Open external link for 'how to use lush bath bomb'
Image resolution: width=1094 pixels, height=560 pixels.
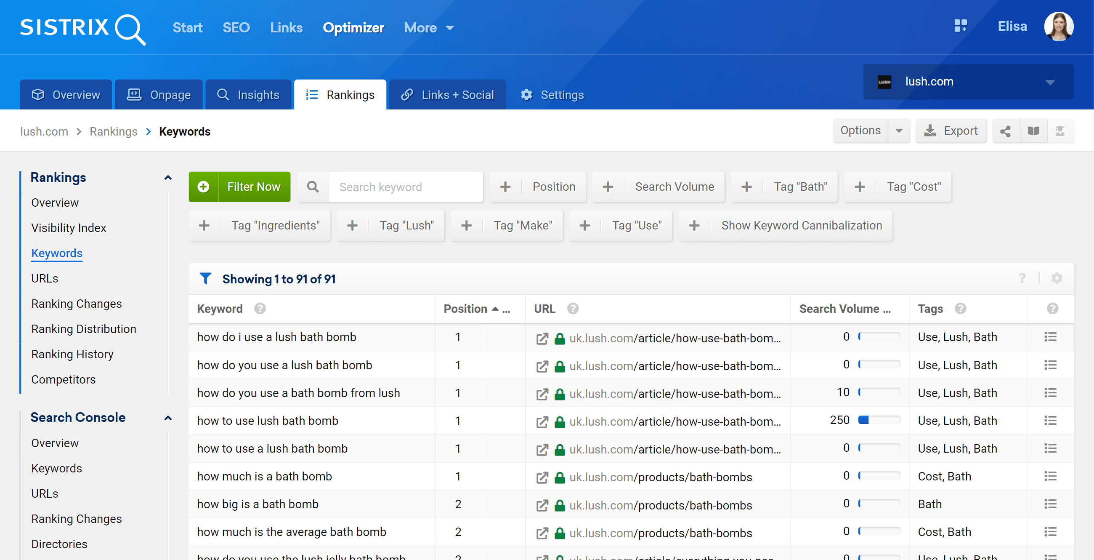point(542,421)
